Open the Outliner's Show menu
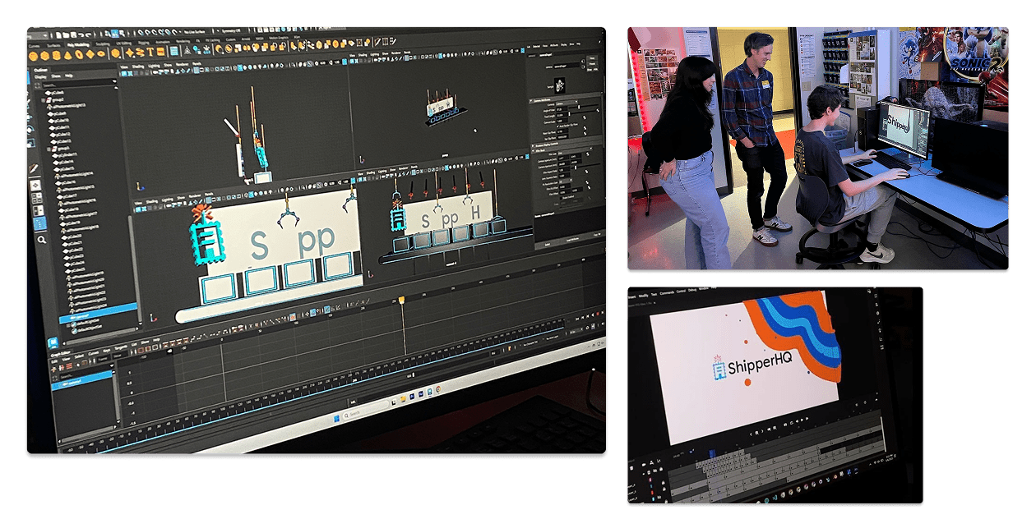This screenshot has width=1036, height=519. (x=56, y=76)
